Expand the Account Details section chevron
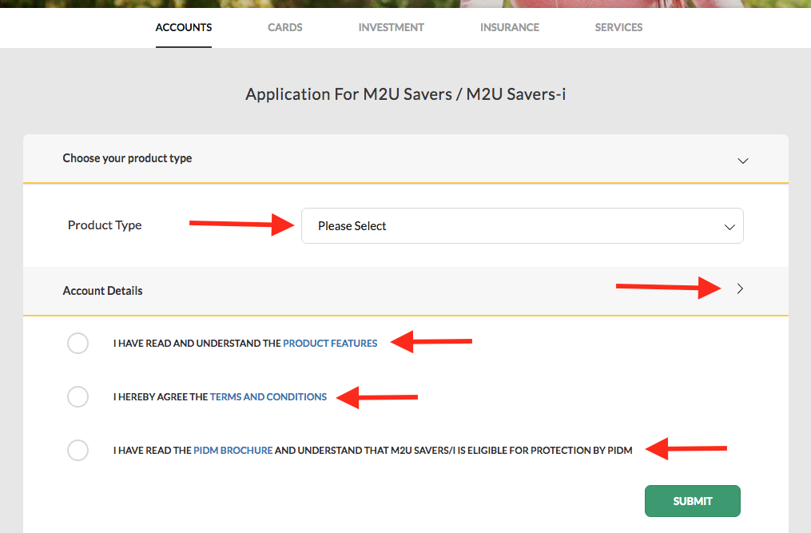 tap(740, 288)
